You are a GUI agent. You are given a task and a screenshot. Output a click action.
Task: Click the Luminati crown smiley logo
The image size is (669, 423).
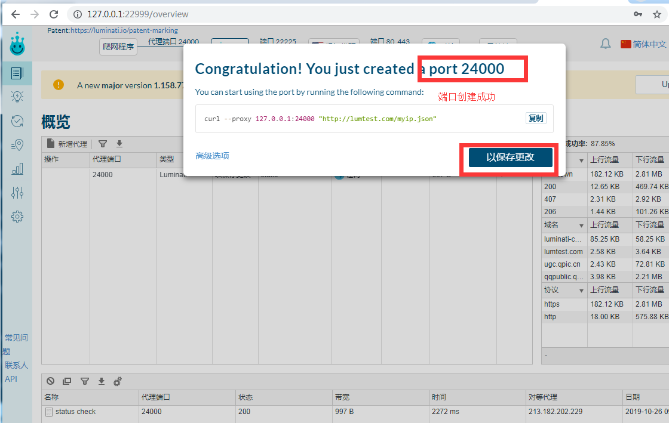pyautogui.click(x=17, y=44)
